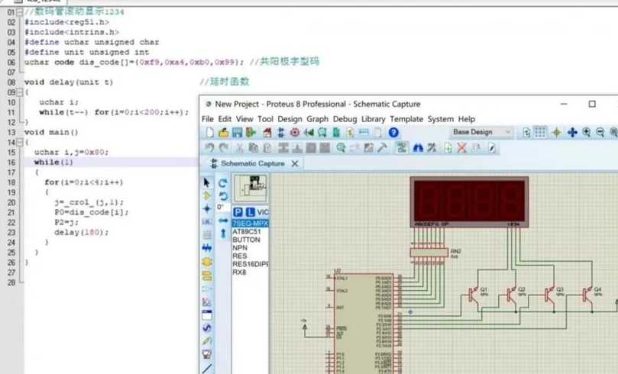The height and width of the screenshot is (374, 618).
Task: Click the P pick devices button
Action: click(238, 212)
